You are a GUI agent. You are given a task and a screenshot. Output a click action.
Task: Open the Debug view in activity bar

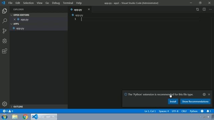coord(4,41)
